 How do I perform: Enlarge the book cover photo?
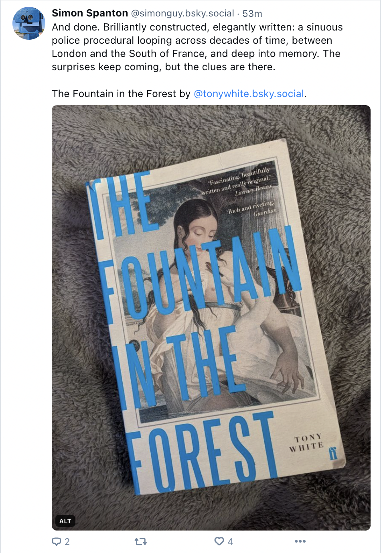(x=211, y=318)
